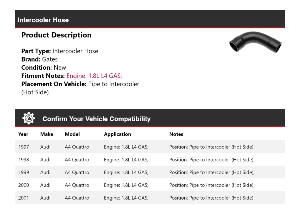The image size is (300, 214).
Task: Click the Part Type: Intercooler Hose line
Action: (60, 51)
